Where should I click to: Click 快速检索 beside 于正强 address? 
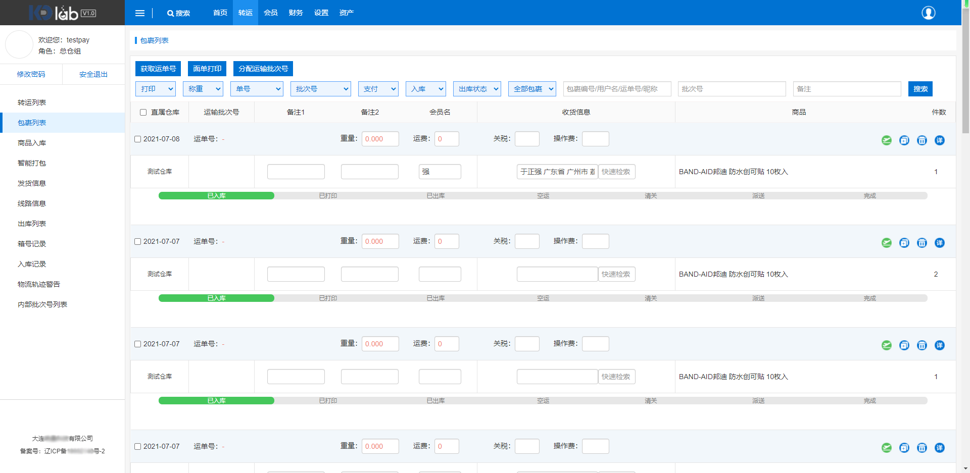[x=616, y=172]
